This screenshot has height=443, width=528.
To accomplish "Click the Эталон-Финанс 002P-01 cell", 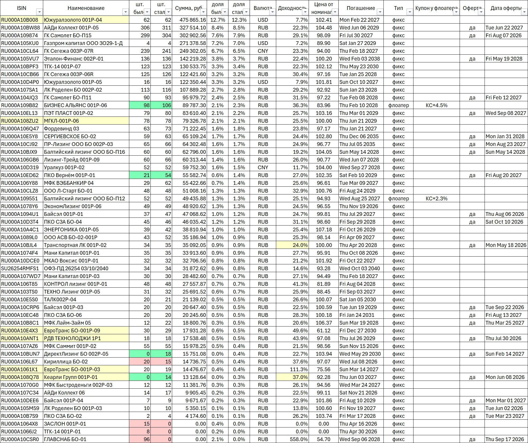I will [86, 59].
